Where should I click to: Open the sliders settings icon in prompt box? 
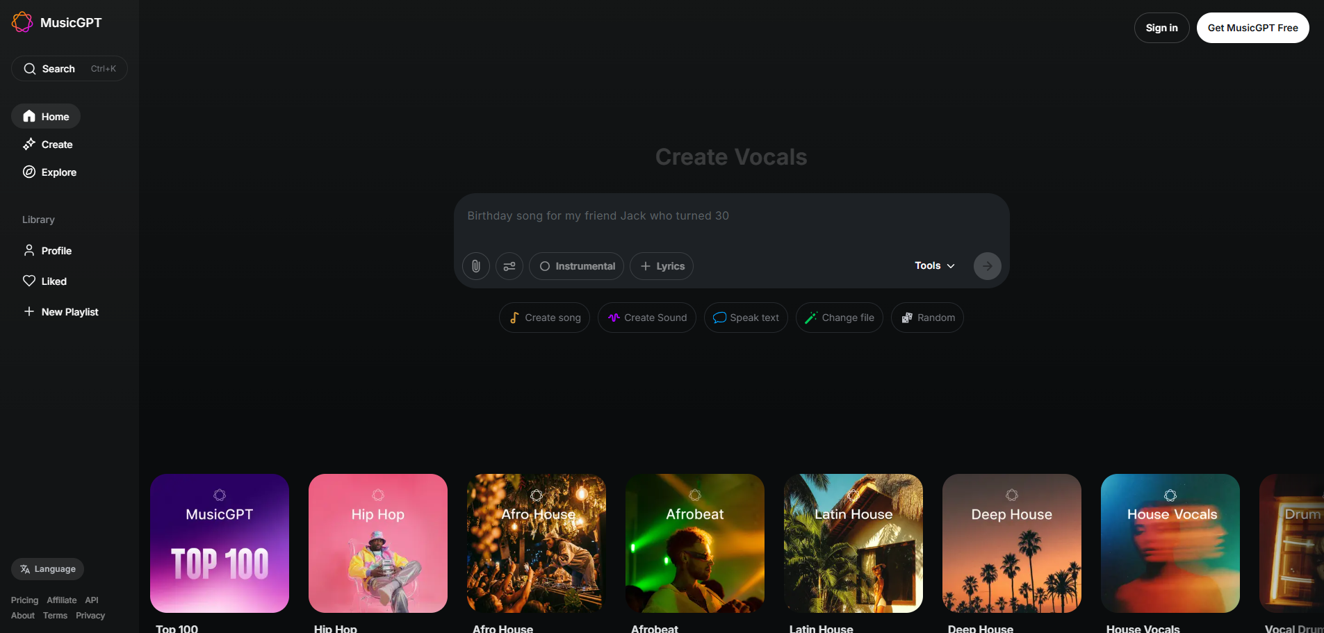point(509,266)
